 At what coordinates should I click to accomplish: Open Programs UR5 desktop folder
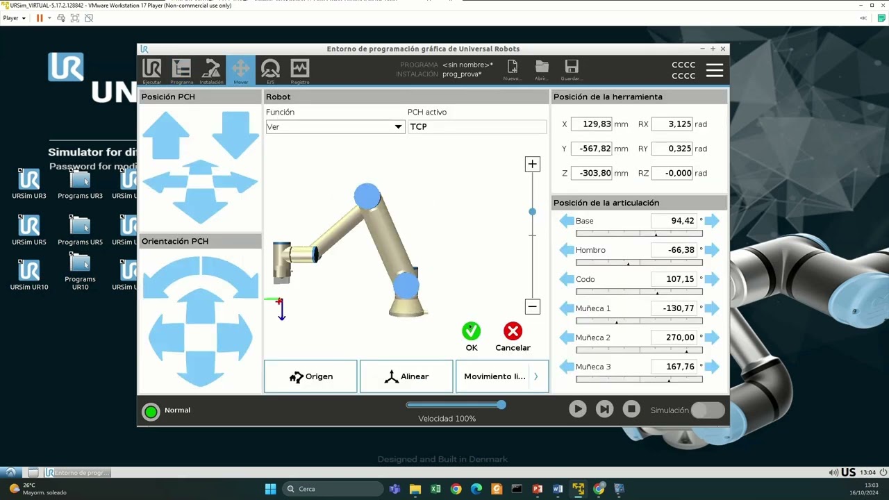[80, 231]
